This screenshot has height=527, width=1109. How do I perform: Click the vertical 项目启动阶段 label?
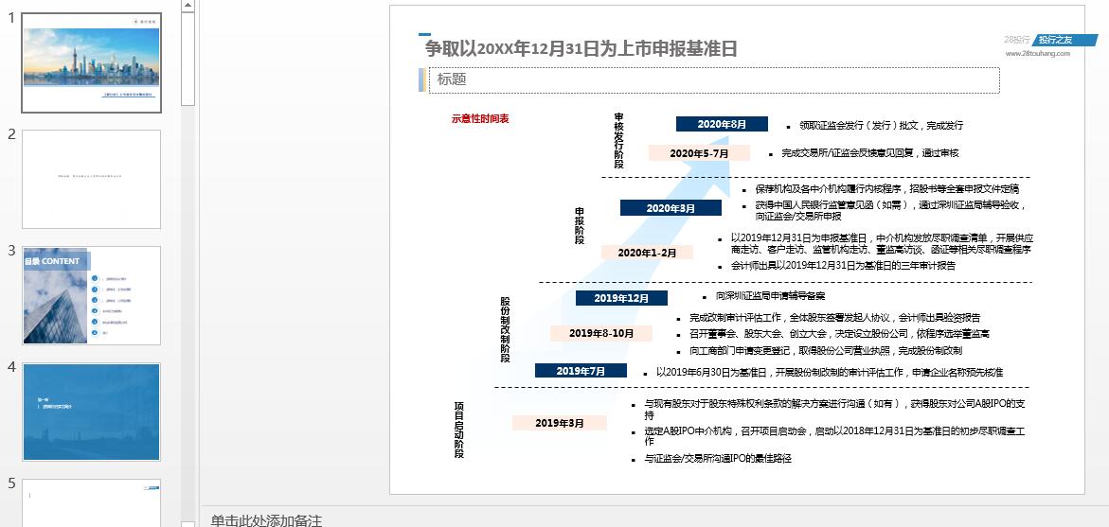(x=459, y=430)
